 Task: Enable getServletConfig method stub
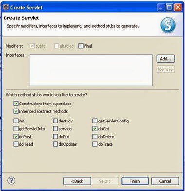click(x=95, y=121)
